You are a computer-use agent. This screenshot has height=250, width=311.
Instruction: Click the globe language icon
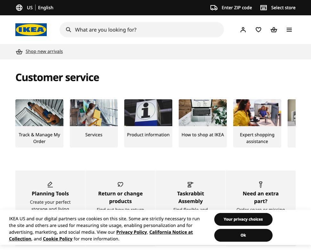(x=19, y=8)
